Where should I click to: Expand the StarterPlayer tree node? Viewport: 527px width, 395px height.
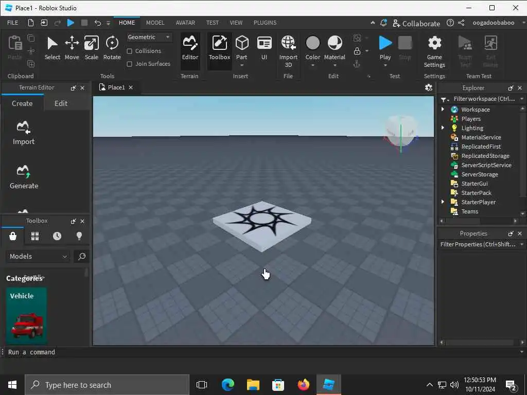coord(443,202)
